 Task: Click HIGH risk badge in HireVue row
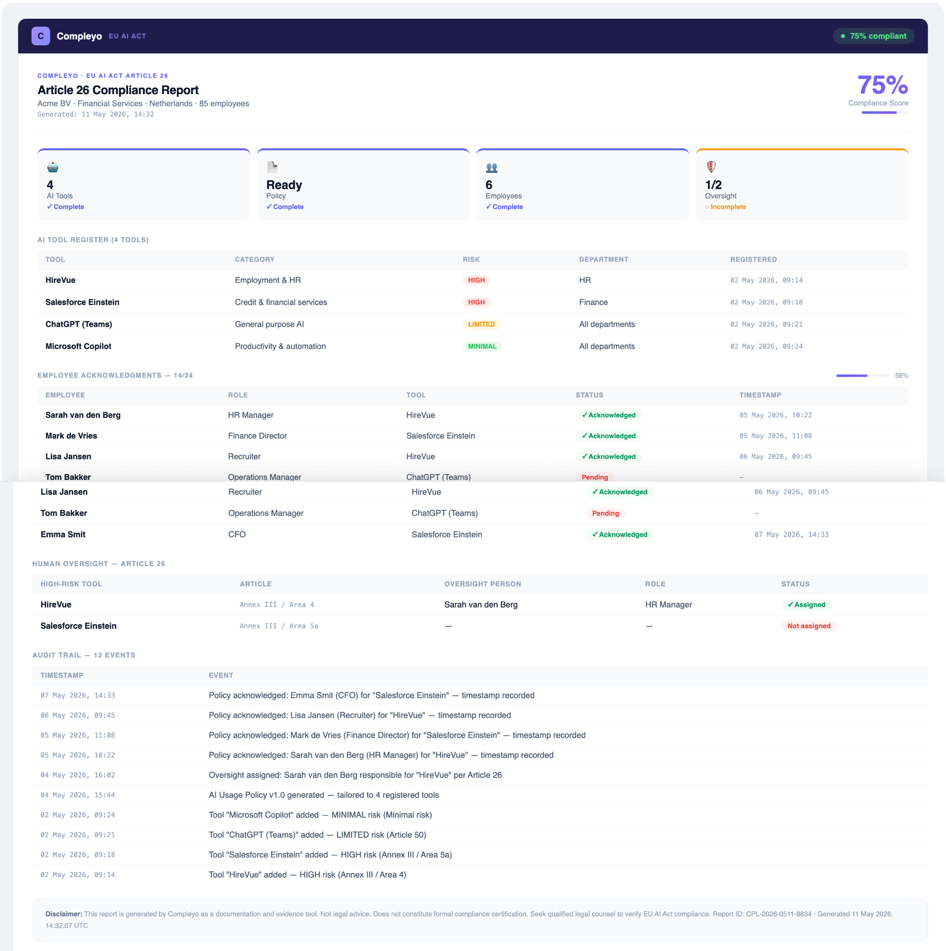coord(476,280)
